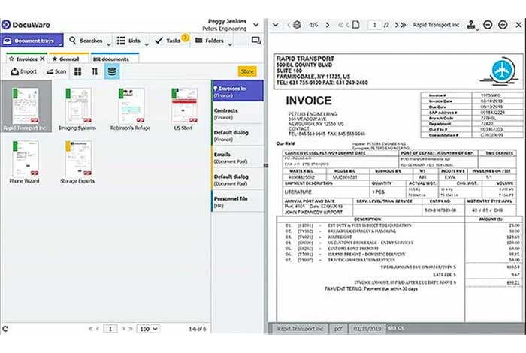Viewport: 526px width, 353px height.
Task: Go to last page of tray list
Action: [x=131, y=329]
